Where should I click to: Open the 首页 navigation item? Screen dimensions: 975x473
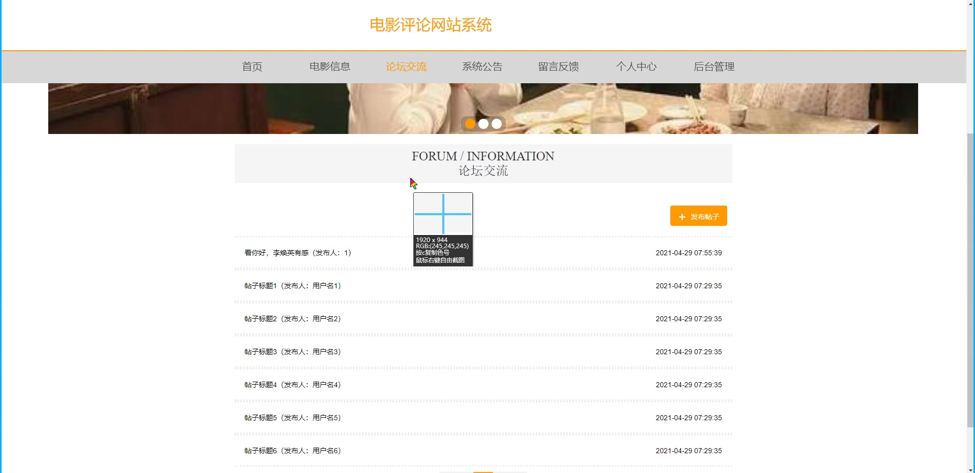pyautogui.click(x=252, y=66)
